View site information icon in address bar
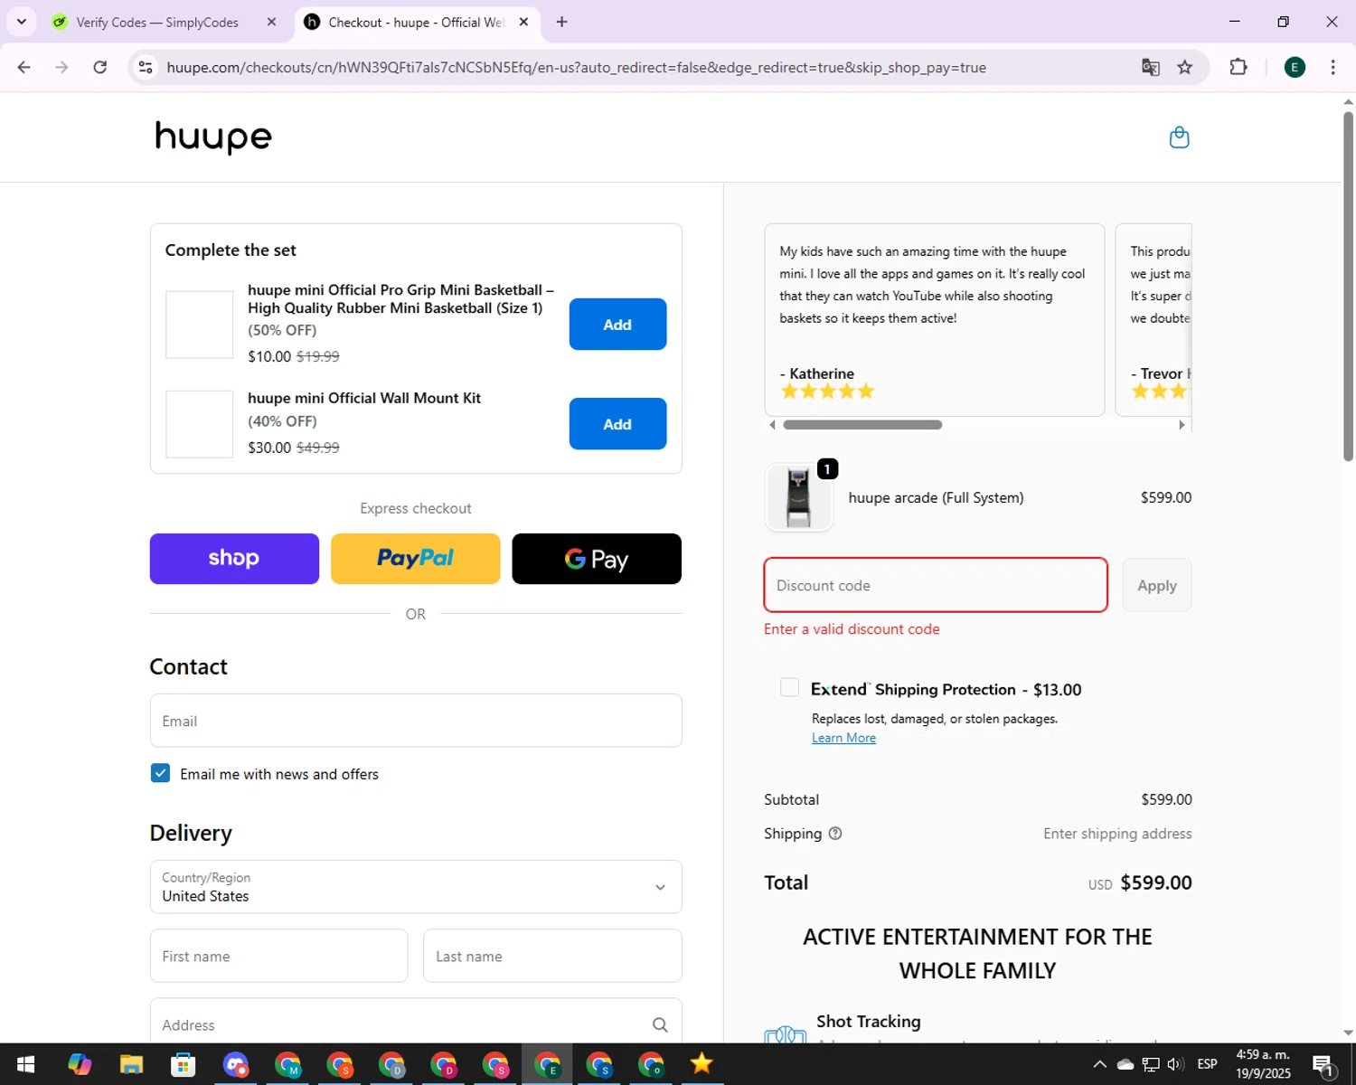The image size is (1356, 1085). [x=146, y=67]
